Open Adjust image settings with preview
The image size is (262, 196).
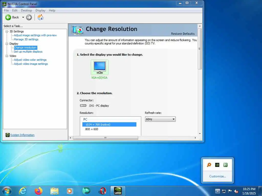[35, 35]
